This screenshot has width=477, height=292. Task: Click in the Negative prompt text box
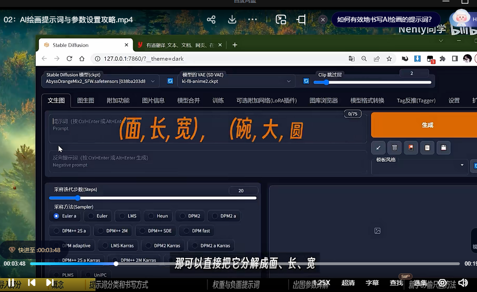[208, 161]
